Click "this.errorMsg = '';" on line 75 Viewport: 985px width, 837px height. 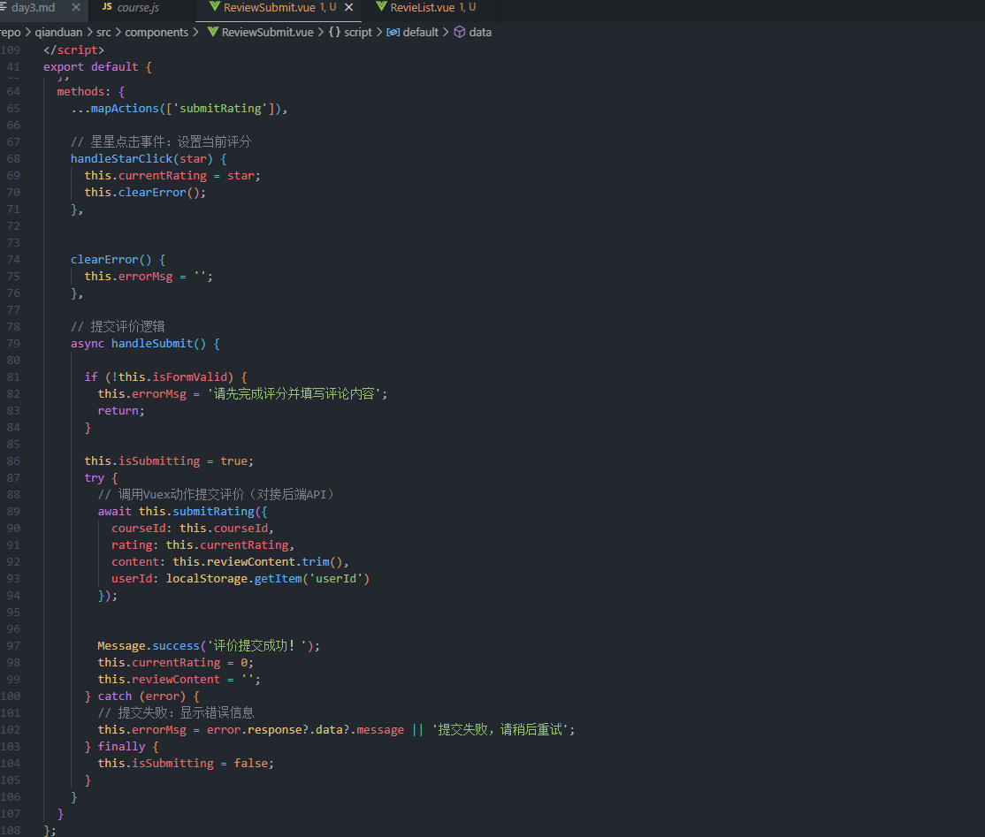(149, 277)
